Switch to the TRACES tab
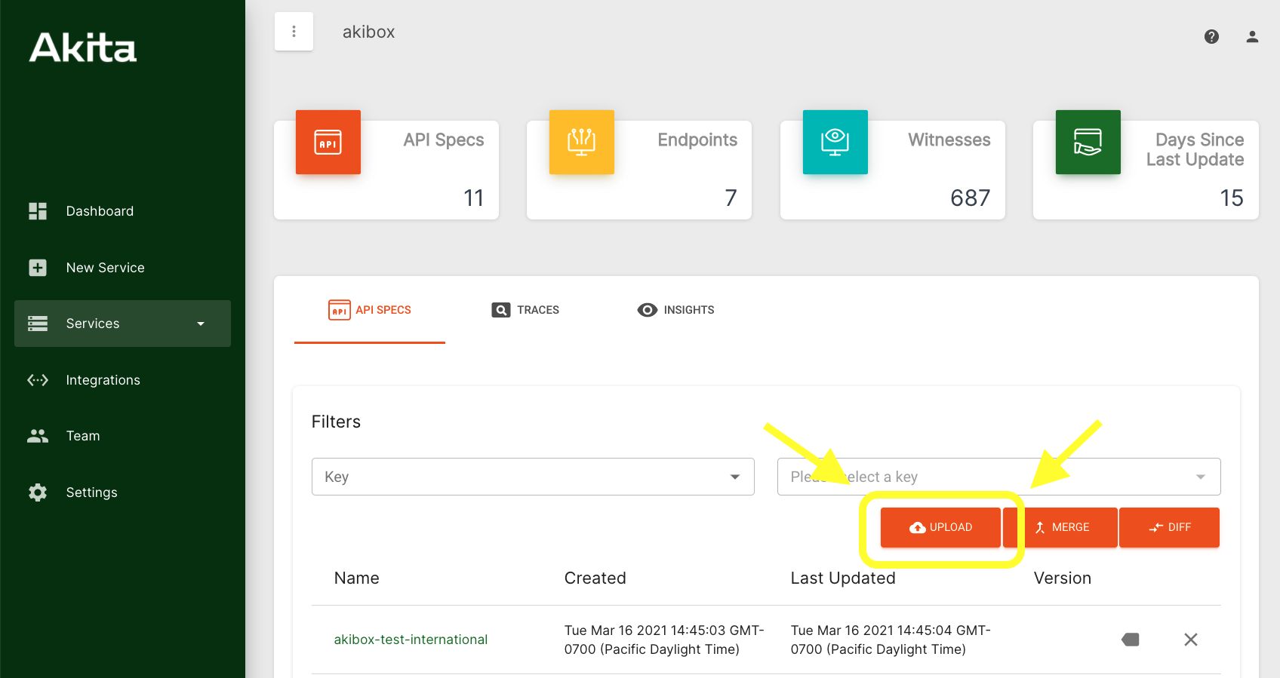This screenshot has height=678, width=1280. pos(525,310)
